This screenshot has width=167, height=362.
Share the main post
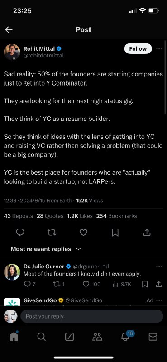coord(147,233)
